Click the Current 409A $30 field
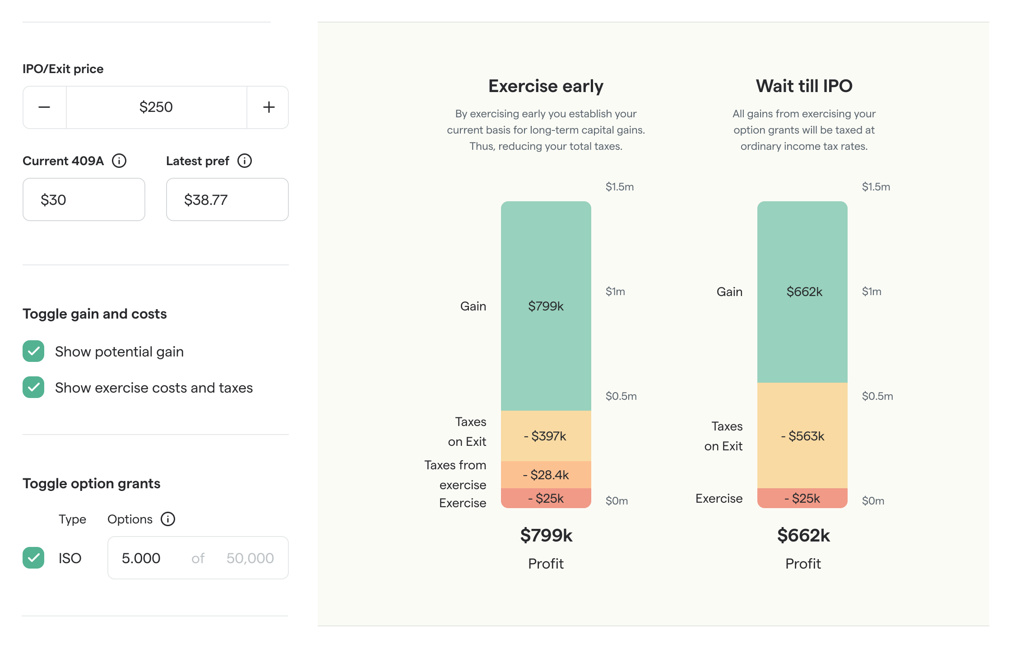1011x648 pixels. coord(83,199)
